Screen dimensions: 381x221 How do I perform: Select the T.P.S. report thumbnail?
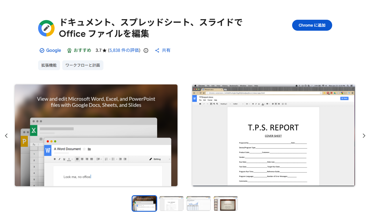pyautogui.click(x=171, y=203)
